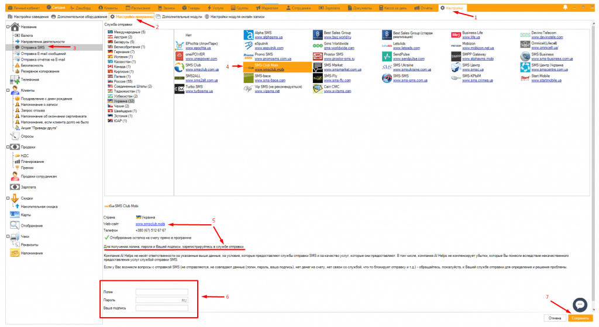Click the SMS Club provider logo
Screen dimensions: 599x327
tap(179, 68)
